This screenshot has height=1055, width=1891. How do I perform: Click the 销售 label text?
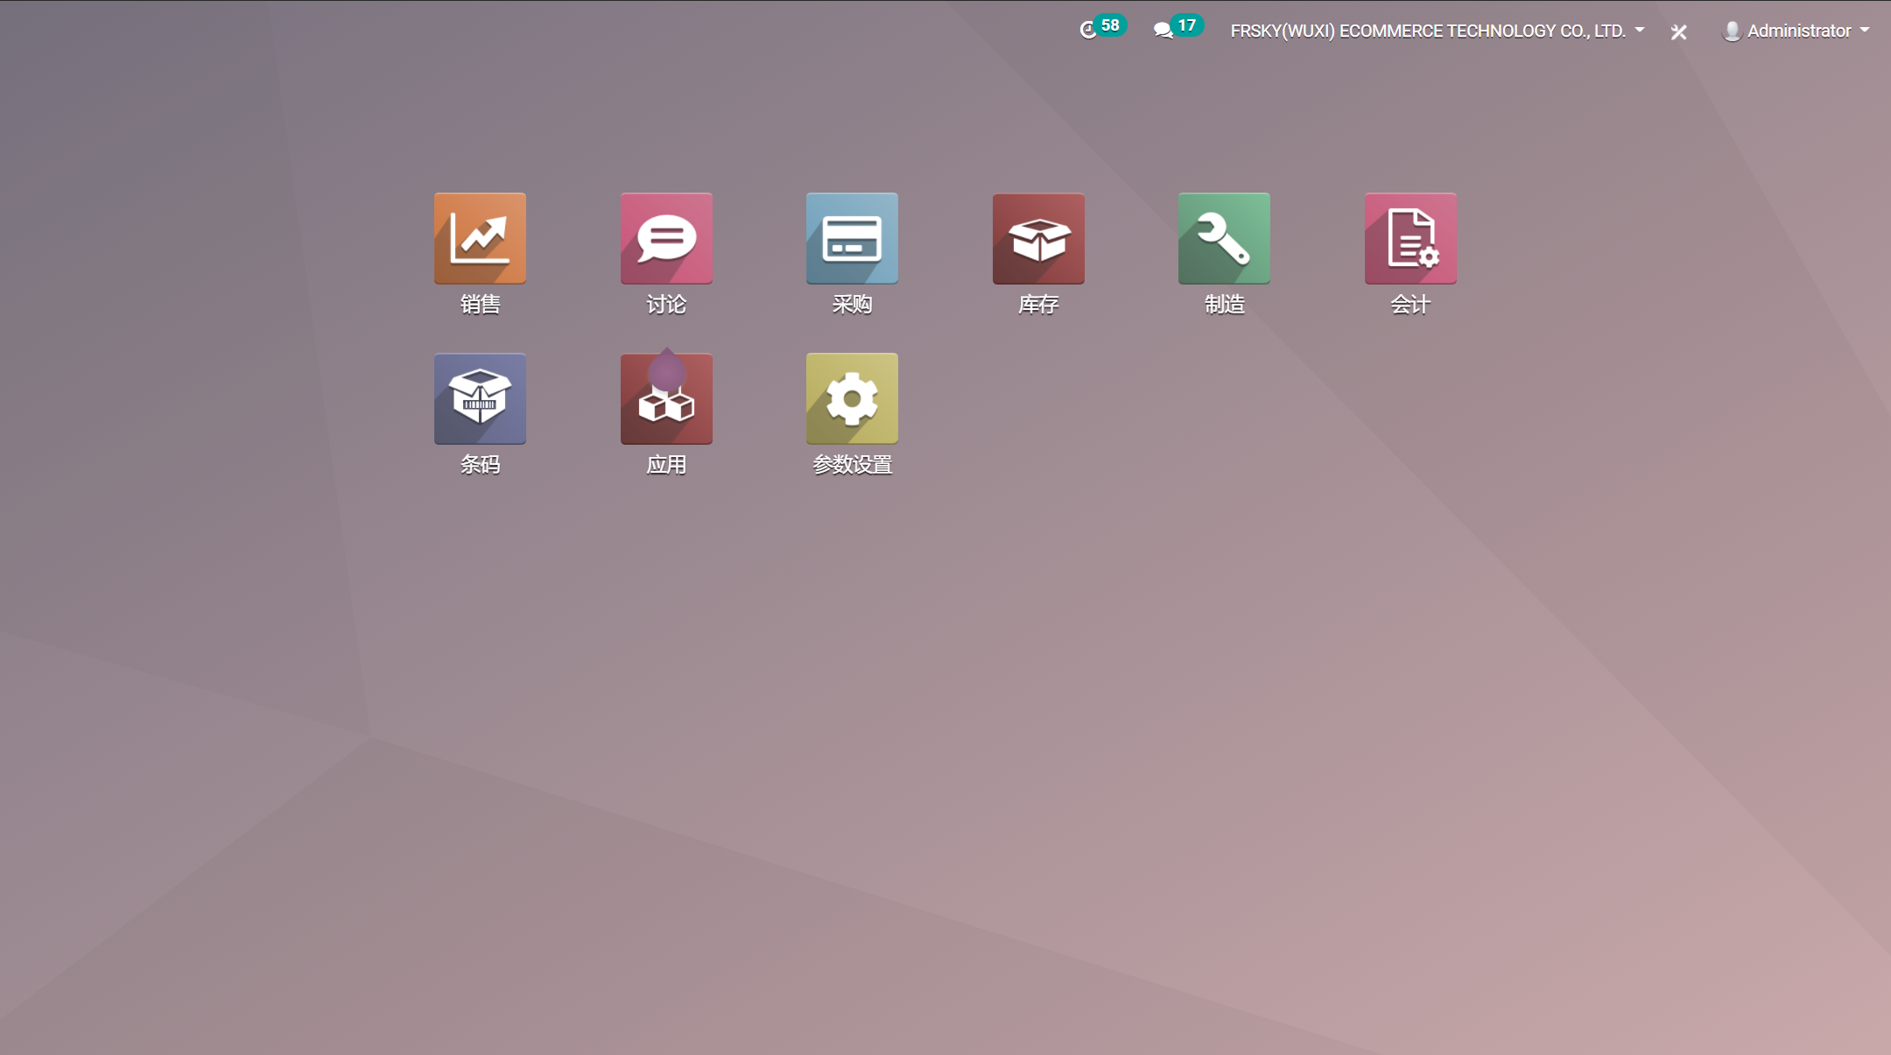pyautogui.click(x=480, y=304)
